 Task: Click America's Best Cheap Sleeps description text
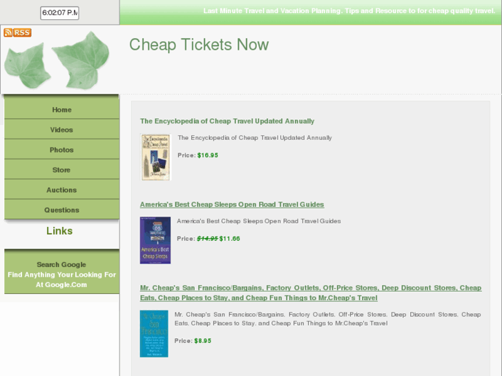click(259, 221)
